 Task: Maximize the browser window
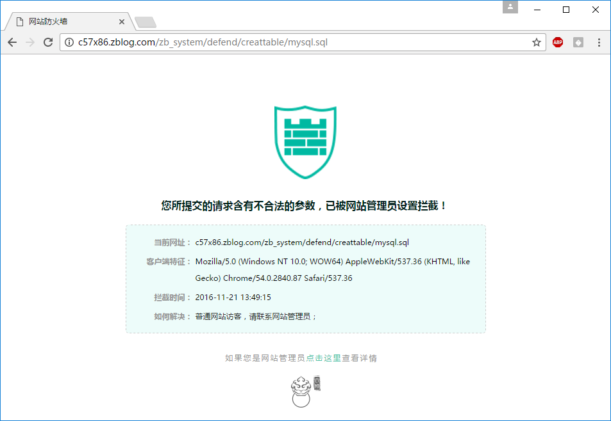click(x=566, y=10)
